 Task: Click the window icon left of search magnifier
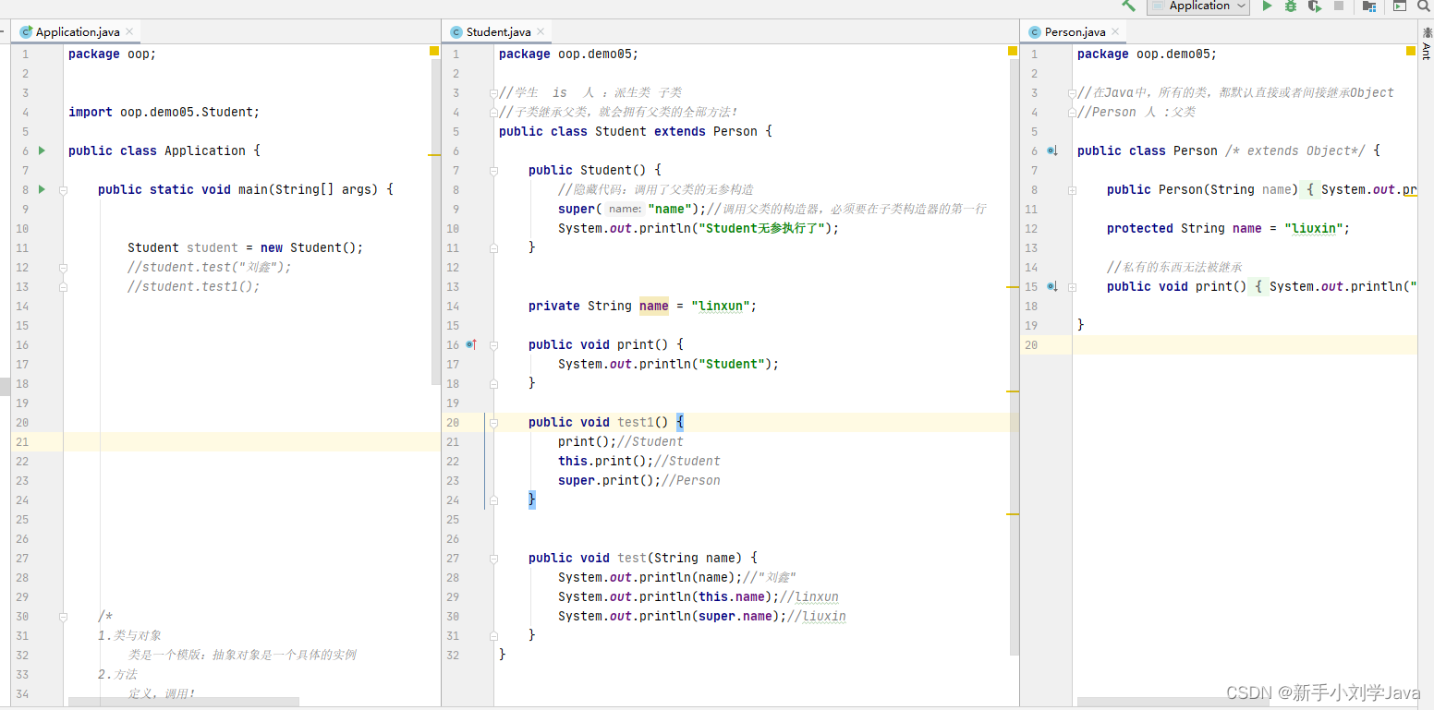pyautogui.click(x=1400, y=6)
